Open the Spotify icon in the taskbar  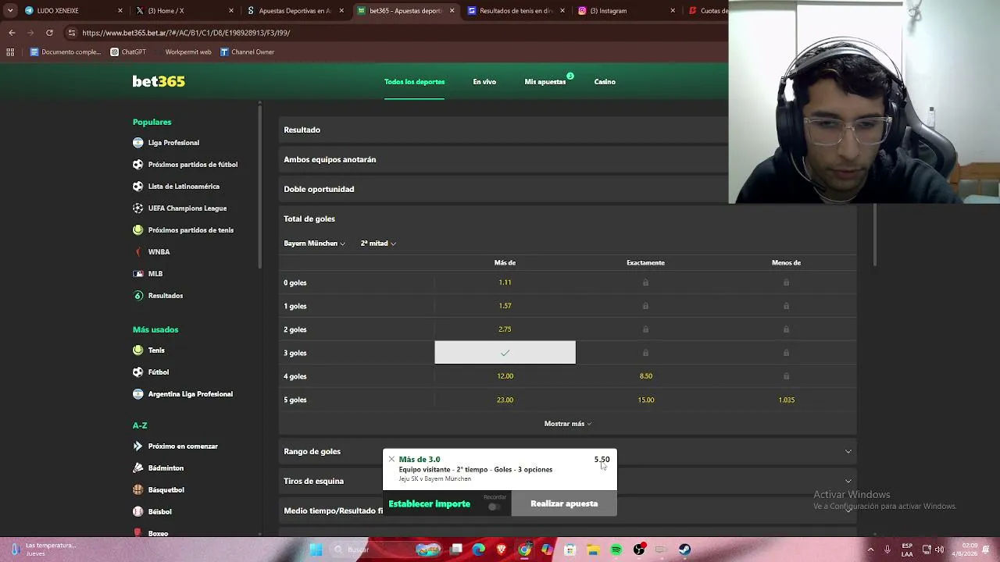point(616,550)
